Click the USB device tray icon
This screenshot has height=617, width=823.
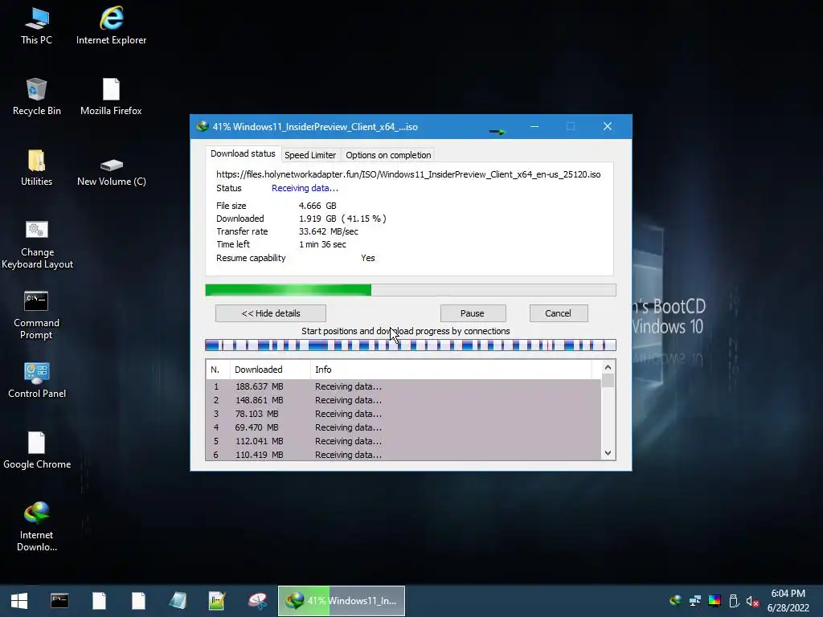[x=734, y=601]
